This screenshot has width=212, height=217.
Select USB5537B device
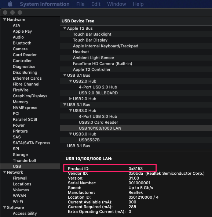tap(89, 140)
